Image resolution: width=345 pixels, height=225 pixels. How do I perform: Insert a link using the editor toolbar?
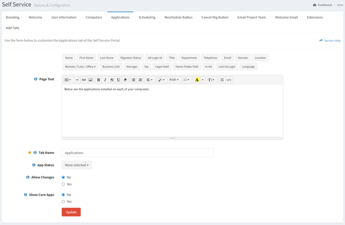tap(84, 80)
